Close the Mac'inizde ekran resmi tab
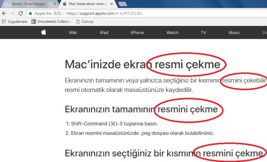Screen dimensions: 267x162 [111, 4]
